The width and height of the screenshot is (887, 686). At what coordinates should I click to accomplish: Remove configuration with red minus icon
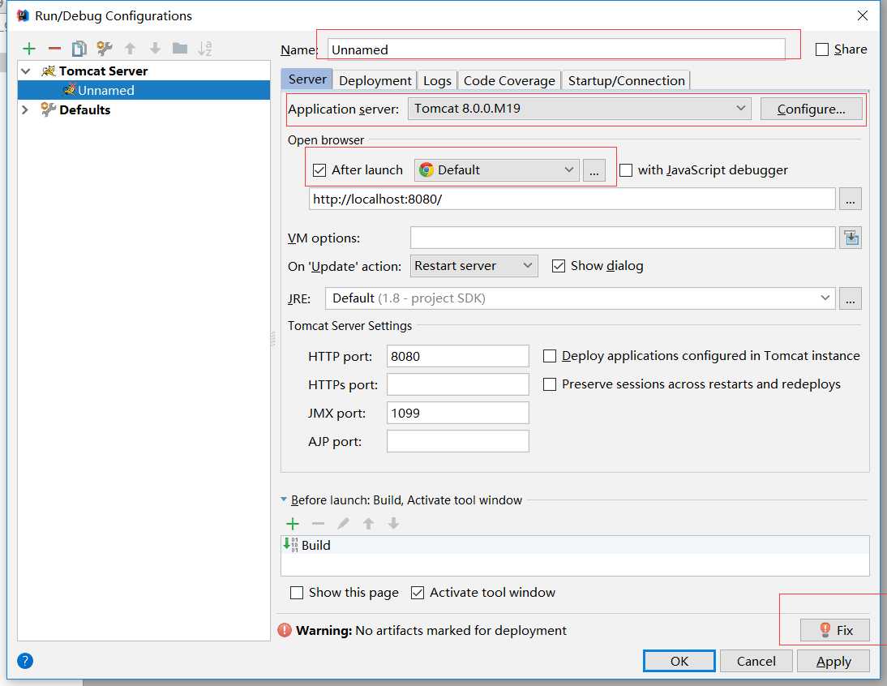point(54,49)
